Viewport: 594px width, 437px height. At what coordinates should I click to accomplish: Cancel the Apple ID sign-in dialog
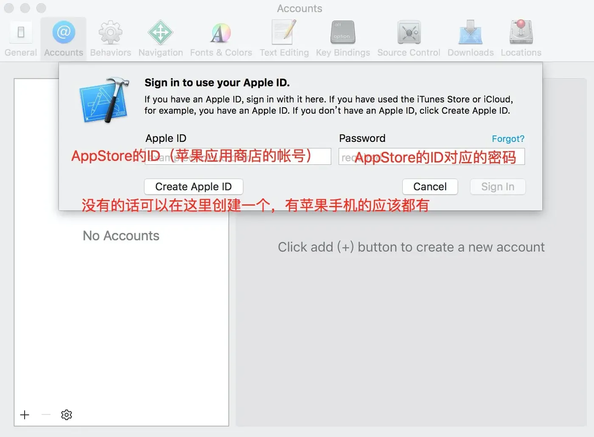pyautogui.click(x=430, y=186)
